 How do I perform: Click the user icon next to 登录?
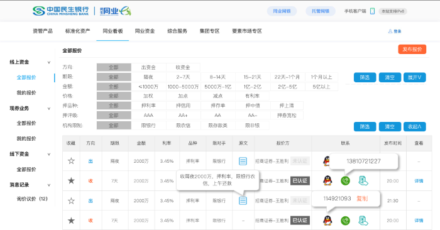(x=390, y=31)
